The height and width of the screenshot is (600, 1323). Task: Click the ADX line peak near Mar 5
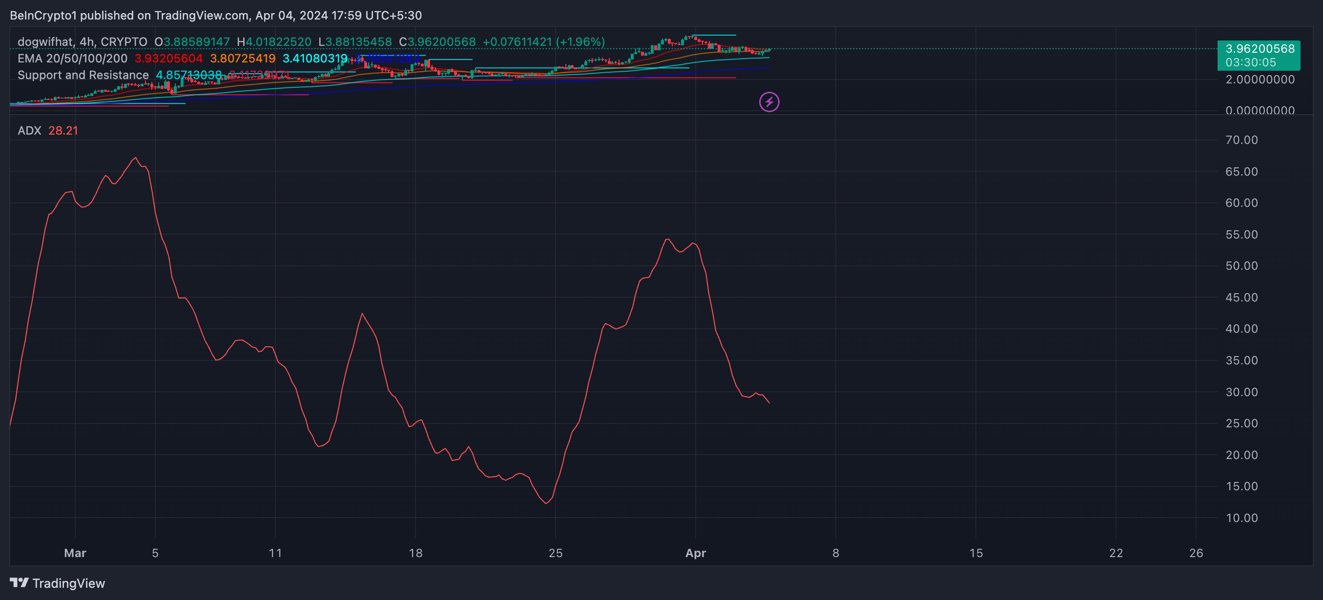pyautogui.click(x=136, y=158)
